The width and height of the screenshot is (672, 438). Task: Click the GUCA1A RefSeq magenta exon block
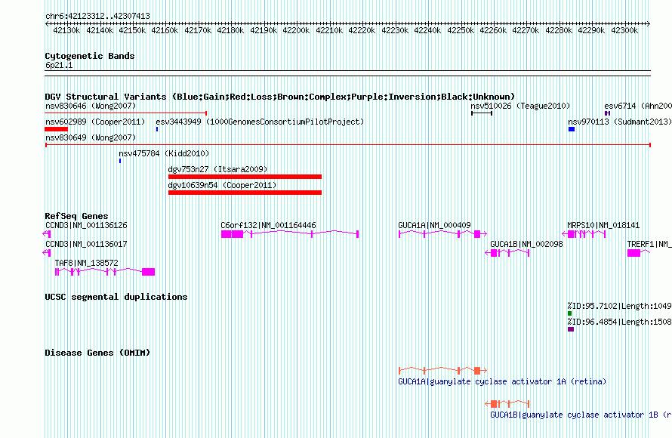click(x=477, y=234)
